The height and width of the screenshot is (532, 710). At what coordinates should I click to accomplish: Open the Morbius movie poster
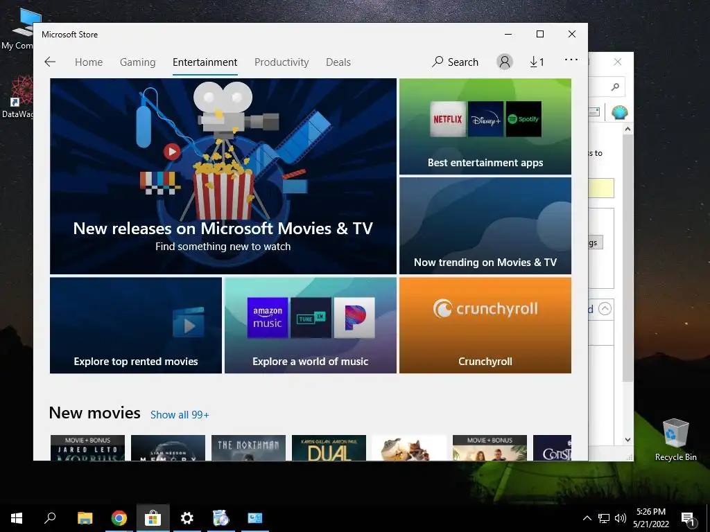coord(87,448)
